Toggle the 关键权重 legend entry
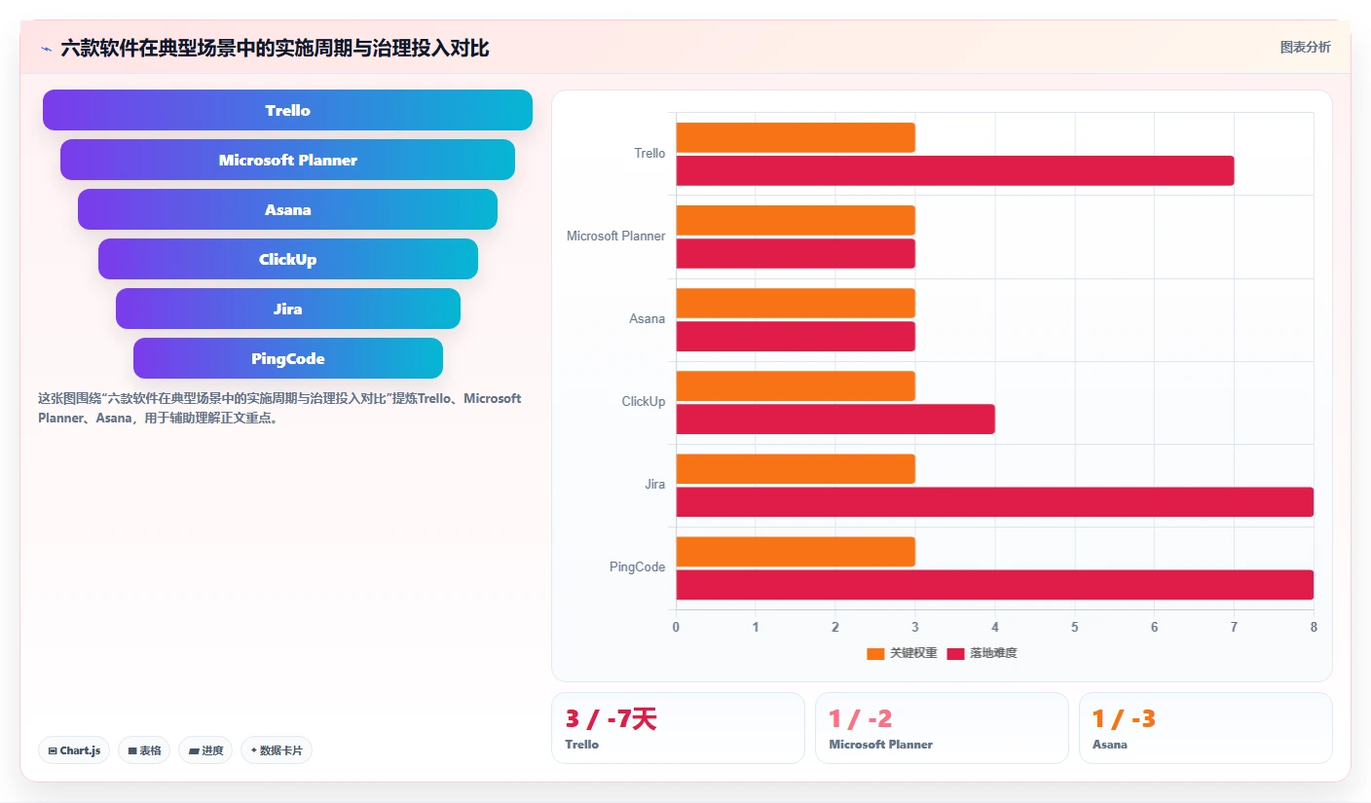 [902, 653]
